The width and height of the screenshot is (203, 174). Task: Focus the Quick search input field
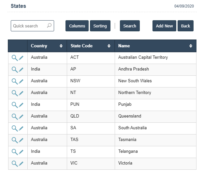point(29,26)
